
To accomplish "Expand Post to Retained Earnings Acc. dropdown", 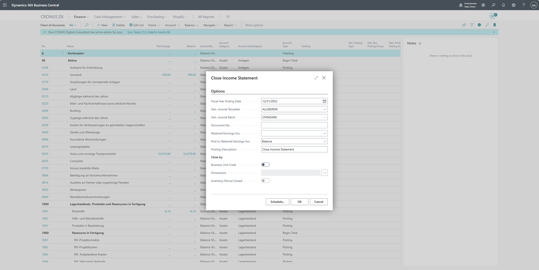I will click(x=324, y=141).
